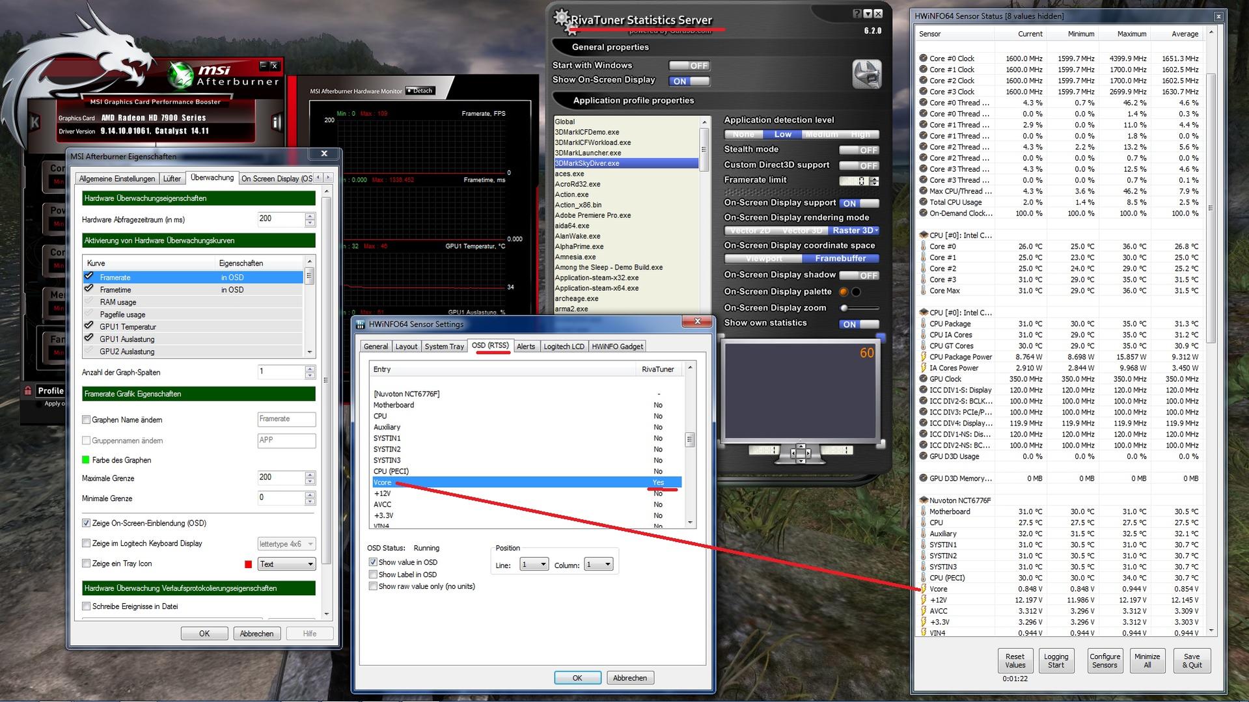The image size is (1249, 702).
Task: Click the clock icon next to Core #0 Clock
Action: click(923, 58)
